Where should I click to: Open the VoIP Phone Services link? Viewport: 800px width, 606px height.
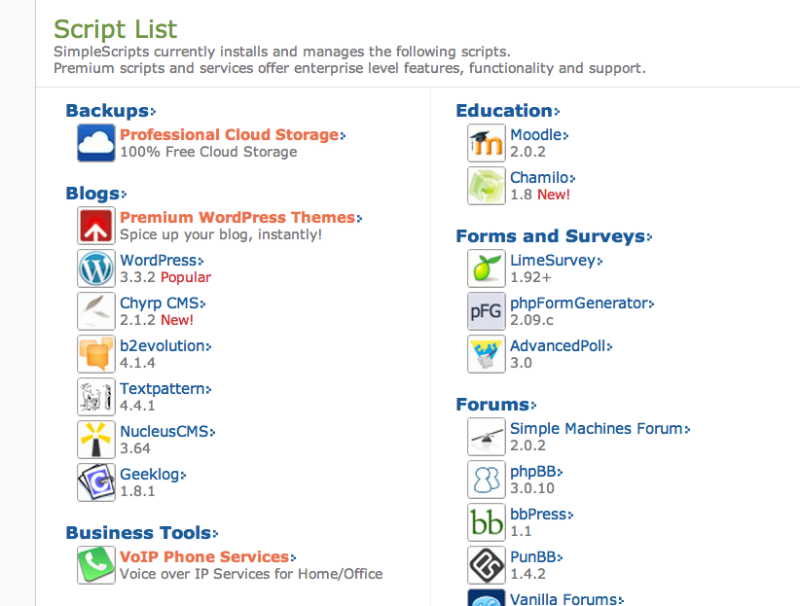(x=207, y=556)
